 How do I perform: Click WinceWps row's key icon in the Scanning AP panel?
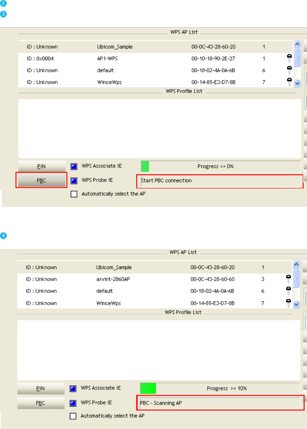(288, 303)
